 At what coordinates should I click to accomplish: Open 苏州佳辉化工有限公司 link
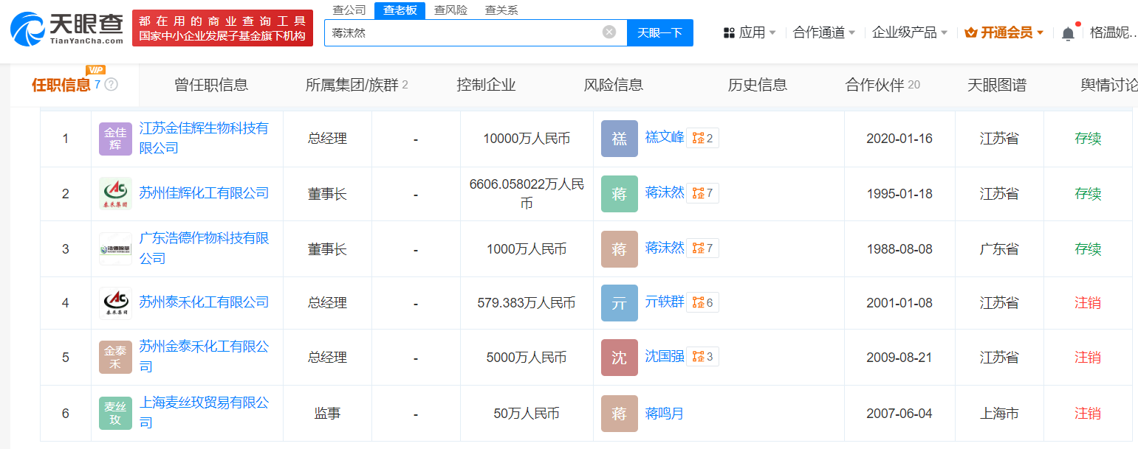click(x=204, y=193)
